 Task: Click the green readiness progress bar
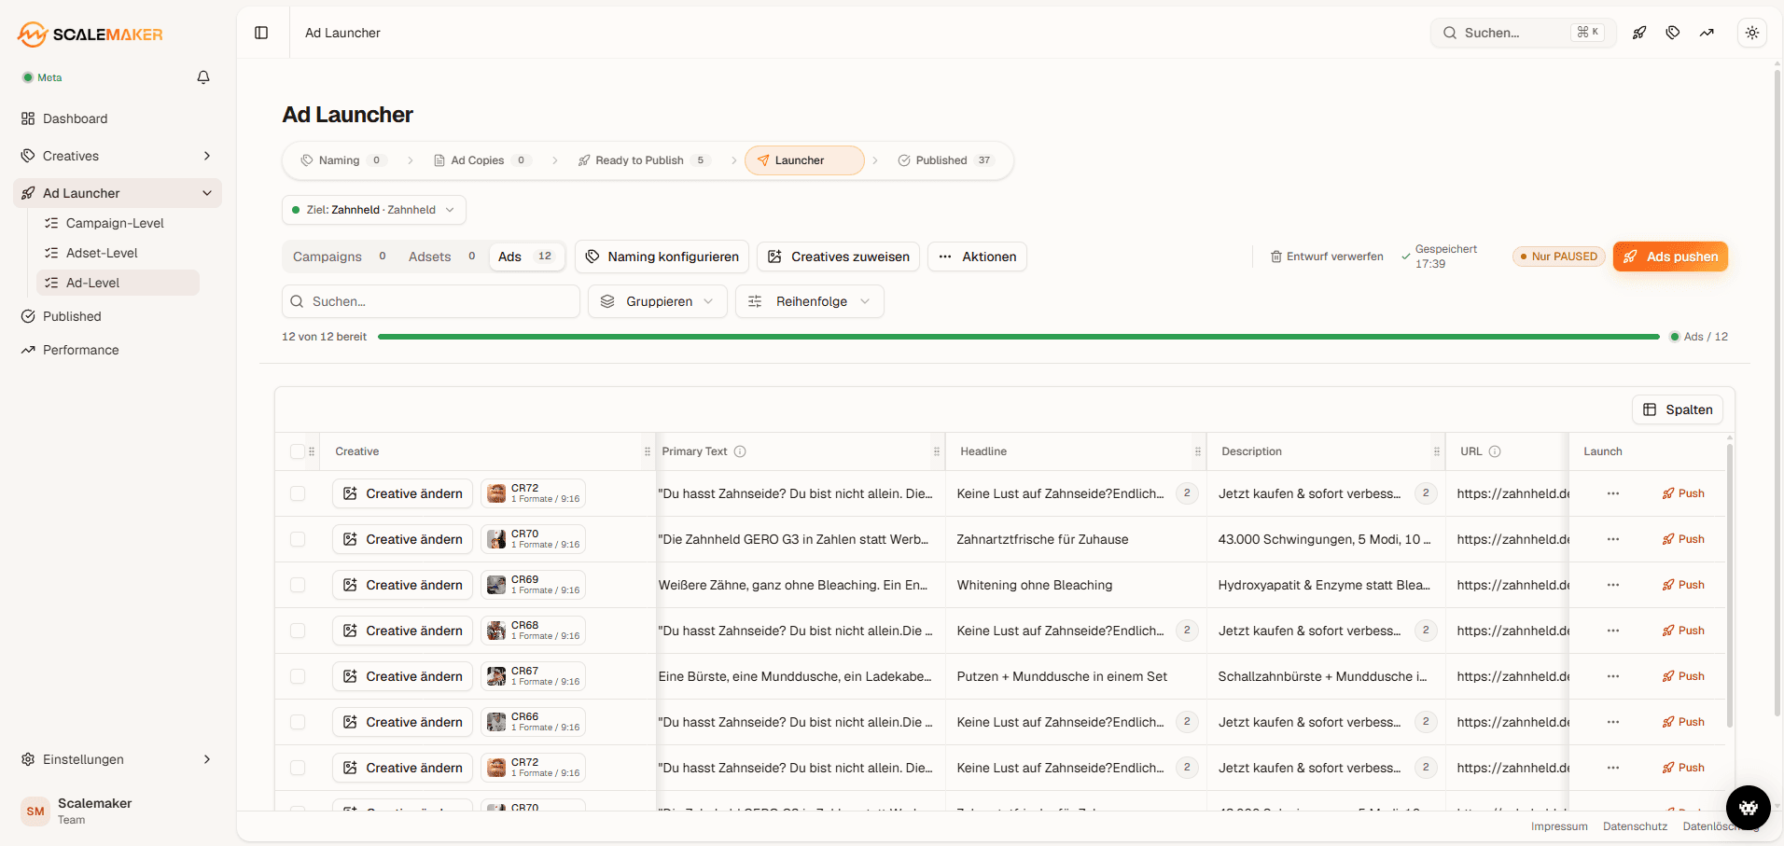coord(1018,337)
